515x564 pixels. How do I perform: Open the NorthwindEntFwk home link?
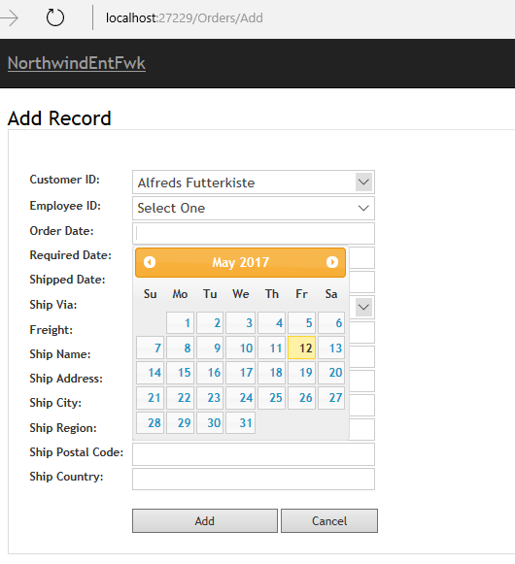tap(77, 63)
